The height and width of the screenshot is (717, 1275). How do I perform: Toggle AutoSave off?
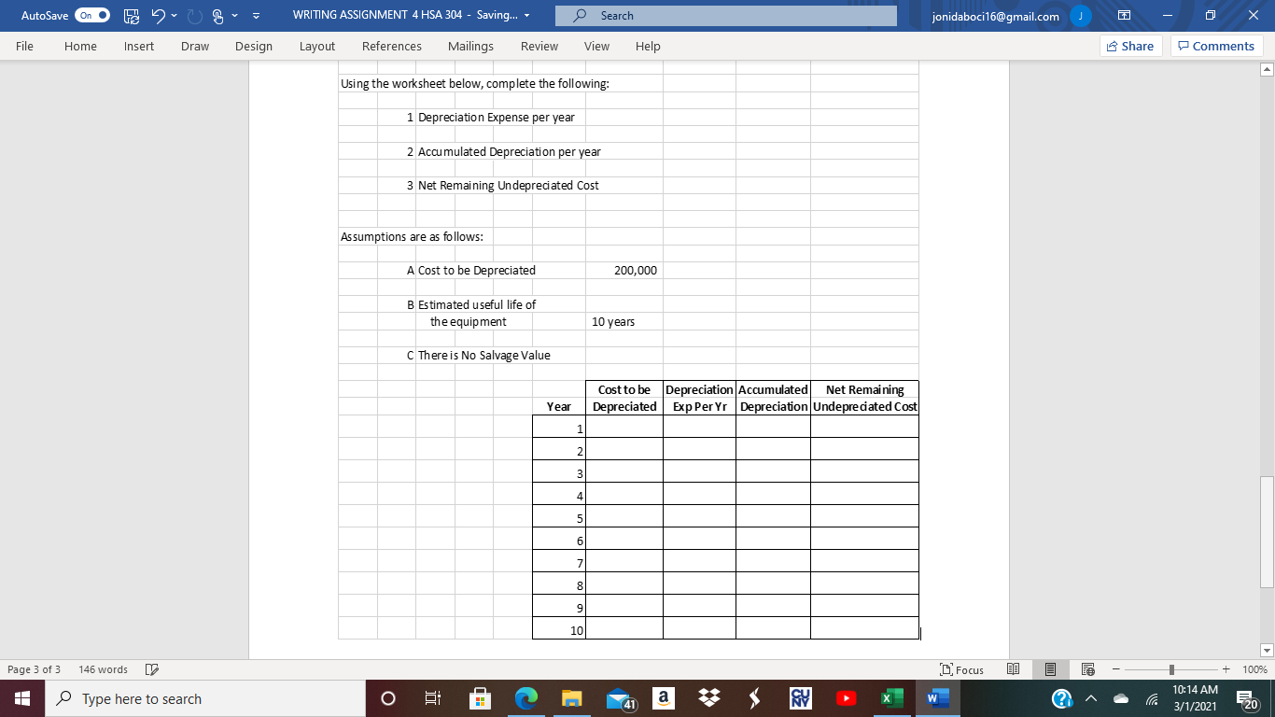click(93, 15)
